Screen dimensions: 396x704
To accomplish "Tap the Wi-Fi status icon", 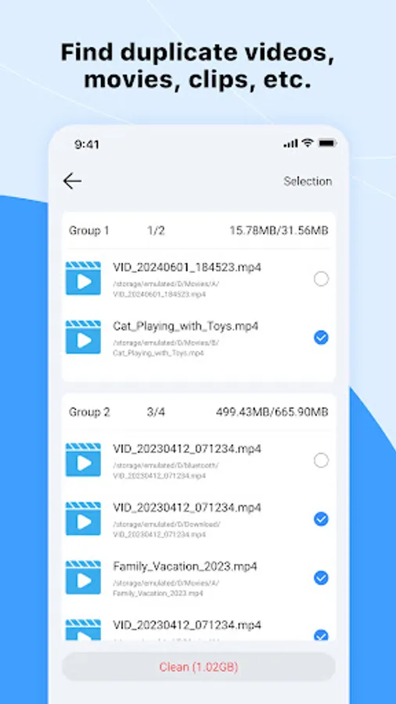I will pyautogui.click(x=308, y=143).
